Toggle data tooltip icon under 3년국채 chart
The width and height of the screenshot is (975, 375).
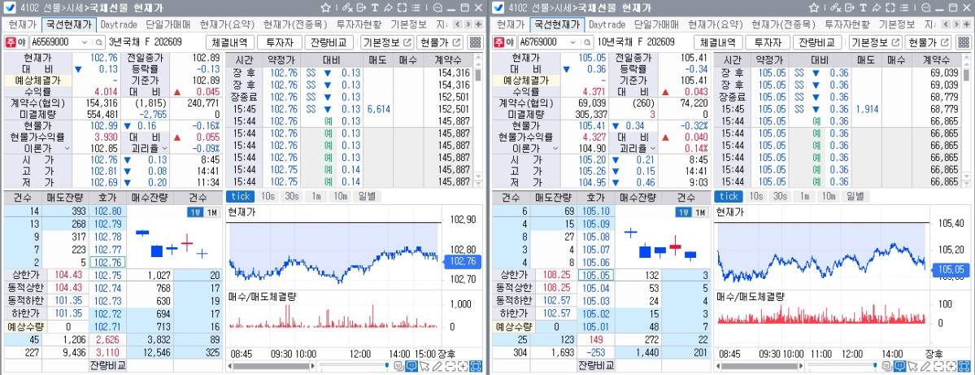tap(411, 366)
